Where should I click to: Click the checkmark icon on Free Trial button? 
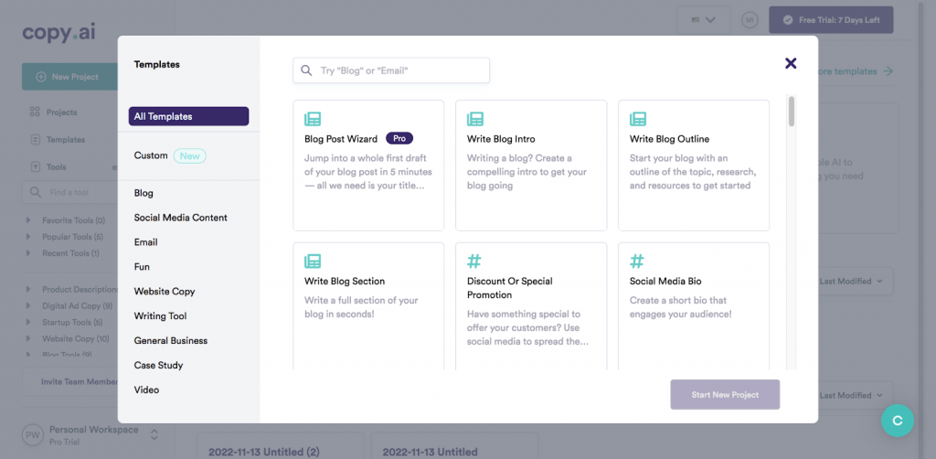[788, 20]
